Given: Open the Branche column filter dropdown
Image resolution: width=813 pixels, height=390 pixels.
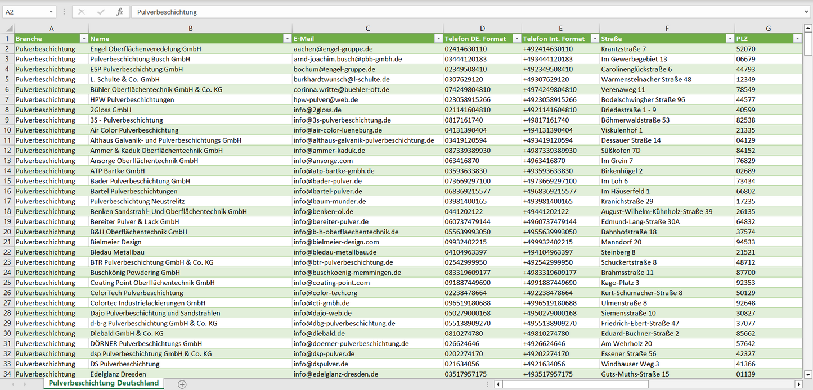Looking at the screenshot, I should pyautogui.click(x=84, y=39).
